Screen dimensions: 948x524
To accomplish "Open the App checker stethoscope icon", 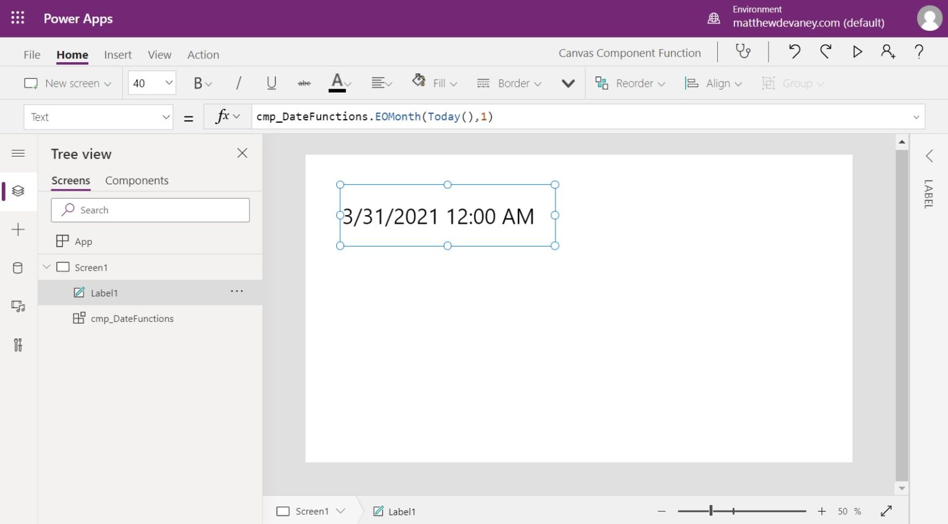I will tap(743, 52).
